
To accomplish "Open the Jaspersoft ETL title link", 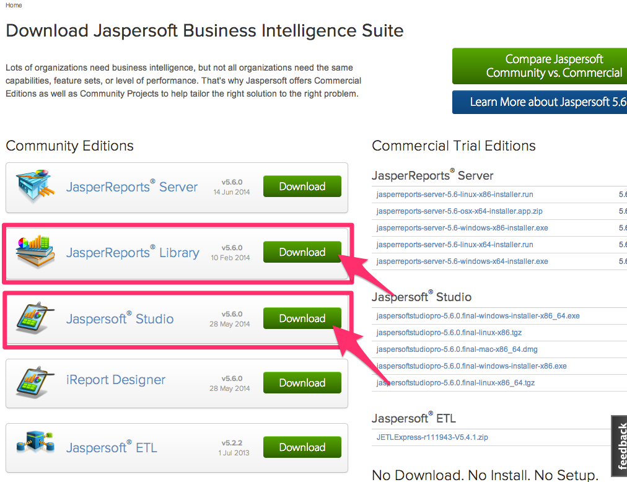I will [112, 447].
